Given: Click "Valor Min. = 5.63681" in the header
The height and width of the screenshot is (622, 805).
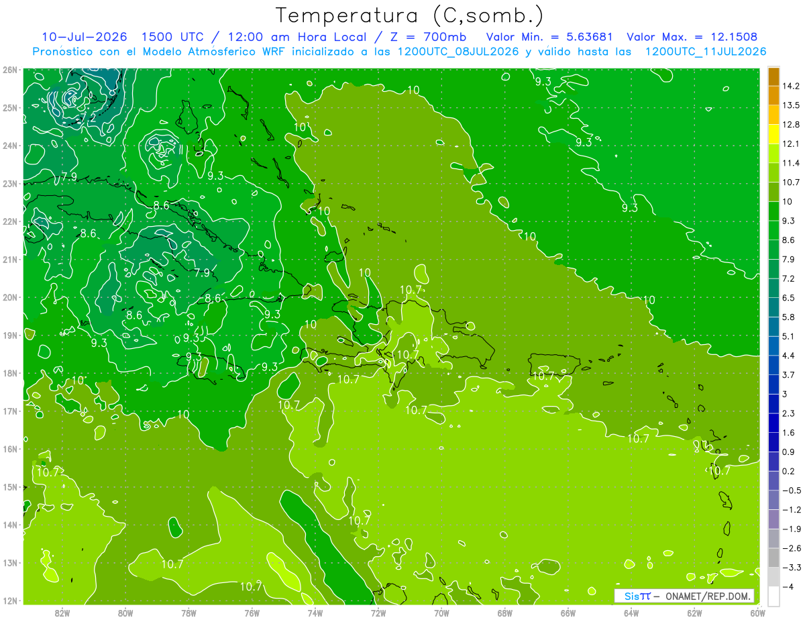Looking at the screenshot, I should point(550,37).
